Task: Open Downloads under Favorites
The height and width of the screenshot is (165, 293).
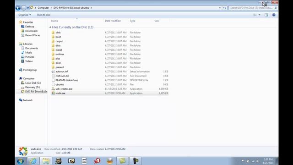Action: 31,31
